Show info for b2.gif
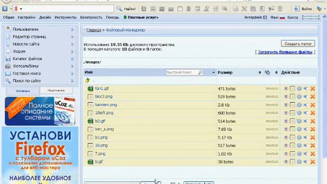 (299, 121)
